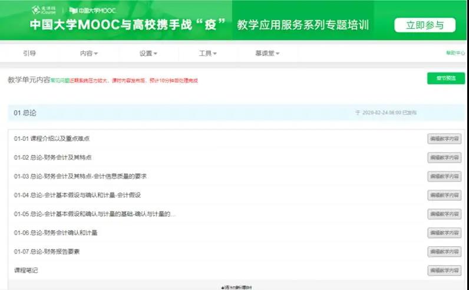This screenshot has height=290, width=469.
Task: Expand the 设置 dropdown menu
Action: [148, 53]
